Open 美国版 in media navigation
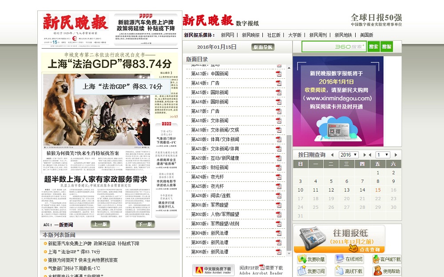444x277 pixels. click(x=366, y=35)
